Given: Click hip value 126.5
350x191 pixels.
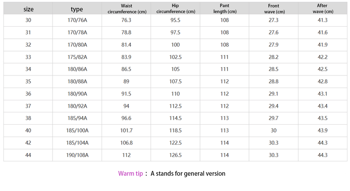Looking at the screenshot, I should pos(175,155).
